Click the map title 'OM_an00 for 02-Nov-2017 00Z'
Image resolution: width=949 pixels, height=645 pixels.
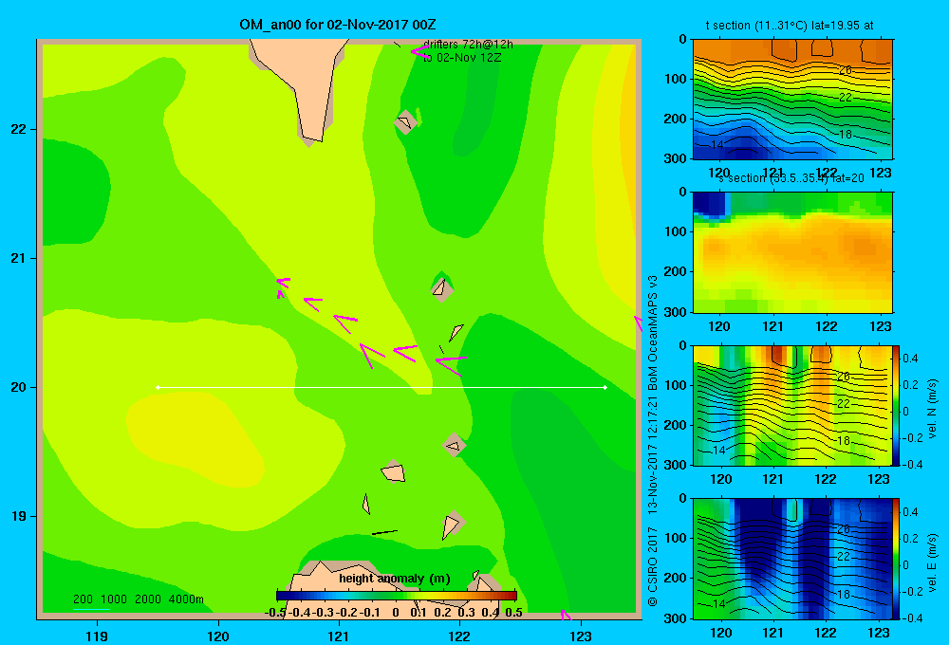[x=338, y=25]
